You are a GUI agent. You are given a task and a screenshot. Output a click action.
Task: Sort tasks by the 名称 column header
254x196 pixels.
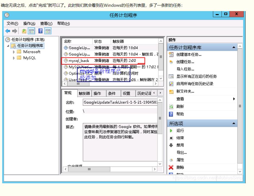click(x=77, y=41)
